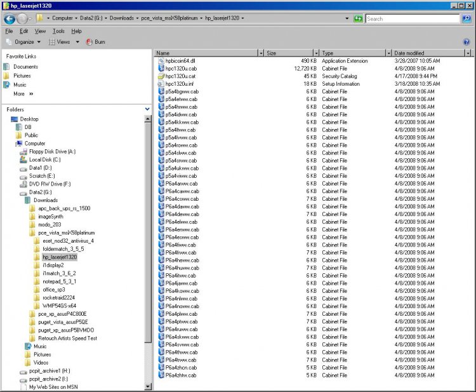The height and width of the screenshot is (392, 476).
Task: Open the Edit menu
Action: [23, 31]
